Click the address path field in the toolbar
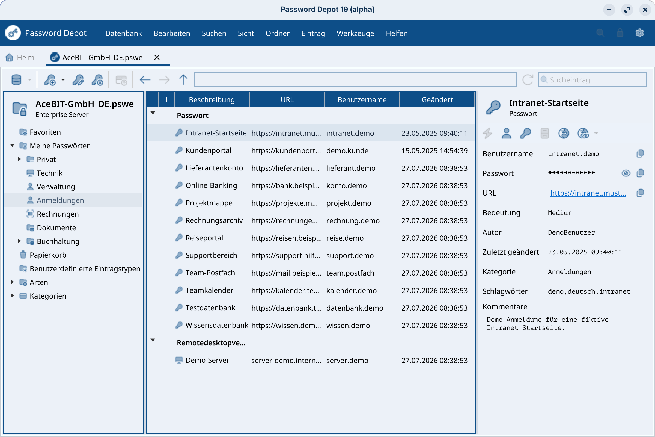Screen dimensions: 655x437 355,80
